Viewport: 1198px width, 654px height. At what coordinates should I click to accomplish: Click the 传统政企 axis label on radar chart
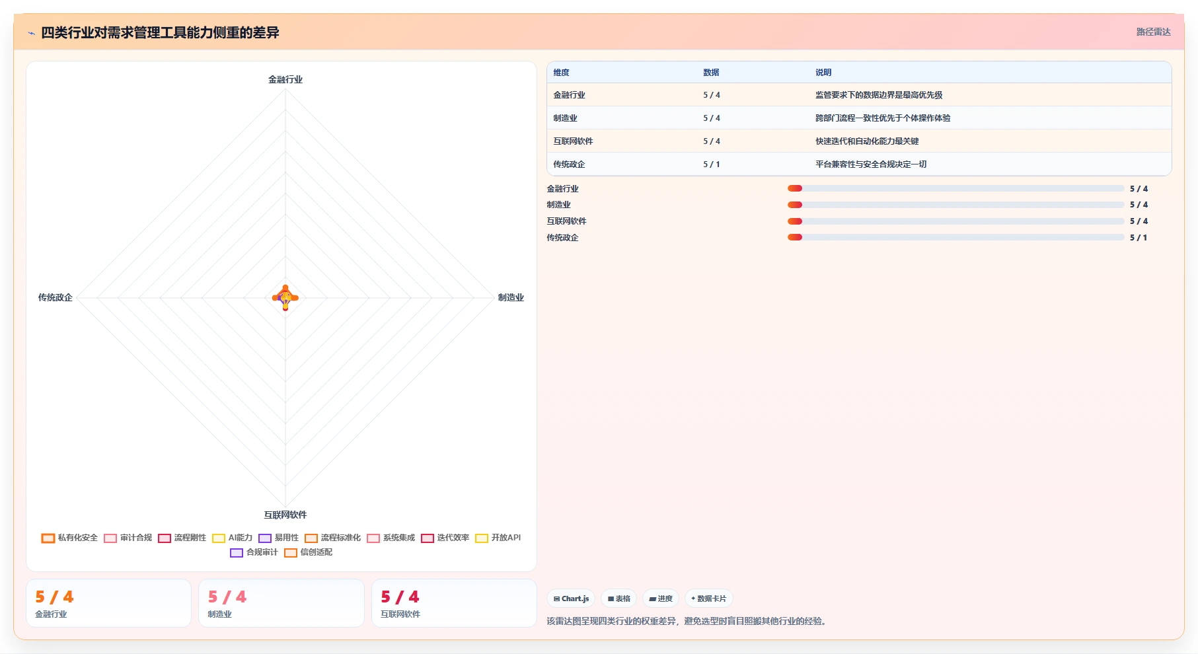click(56, 297)
